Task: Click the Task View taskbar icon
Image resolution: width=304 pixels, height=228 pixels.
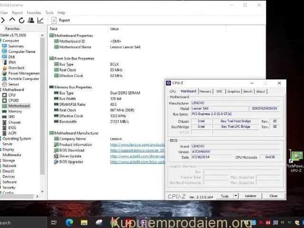Action: tap(54, 222)
